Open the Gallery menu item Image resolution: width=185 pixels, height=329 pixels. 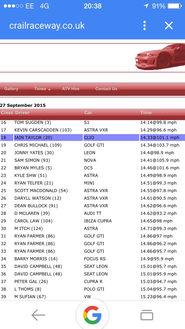coord(11,89)
